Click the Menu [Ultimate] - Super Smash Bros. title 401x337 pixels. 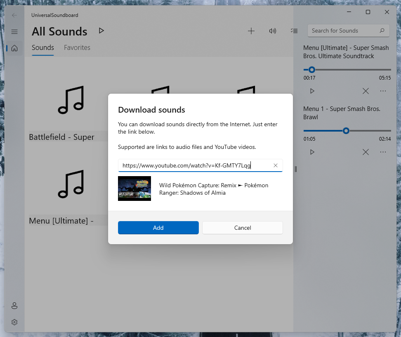pyautogui.click(x=346, y=52)
